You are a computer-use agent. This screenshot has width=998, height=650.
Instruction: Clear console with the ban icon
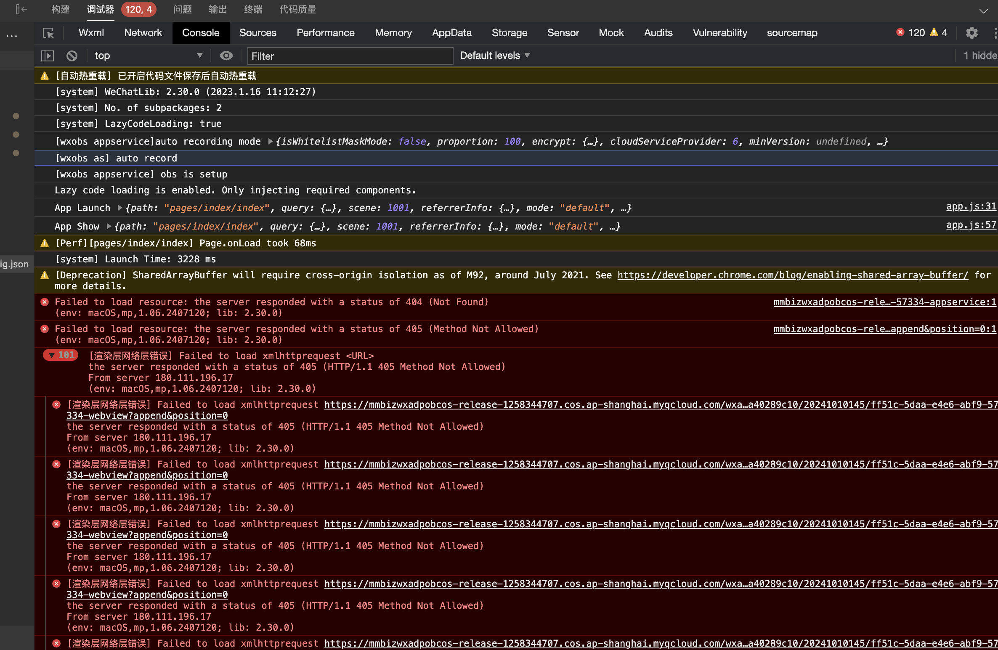pyautogui.click(x=72, y=55)
